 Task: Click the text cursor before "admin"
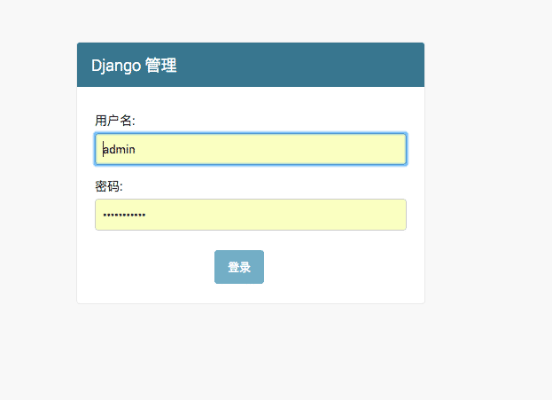coord(103,150)
